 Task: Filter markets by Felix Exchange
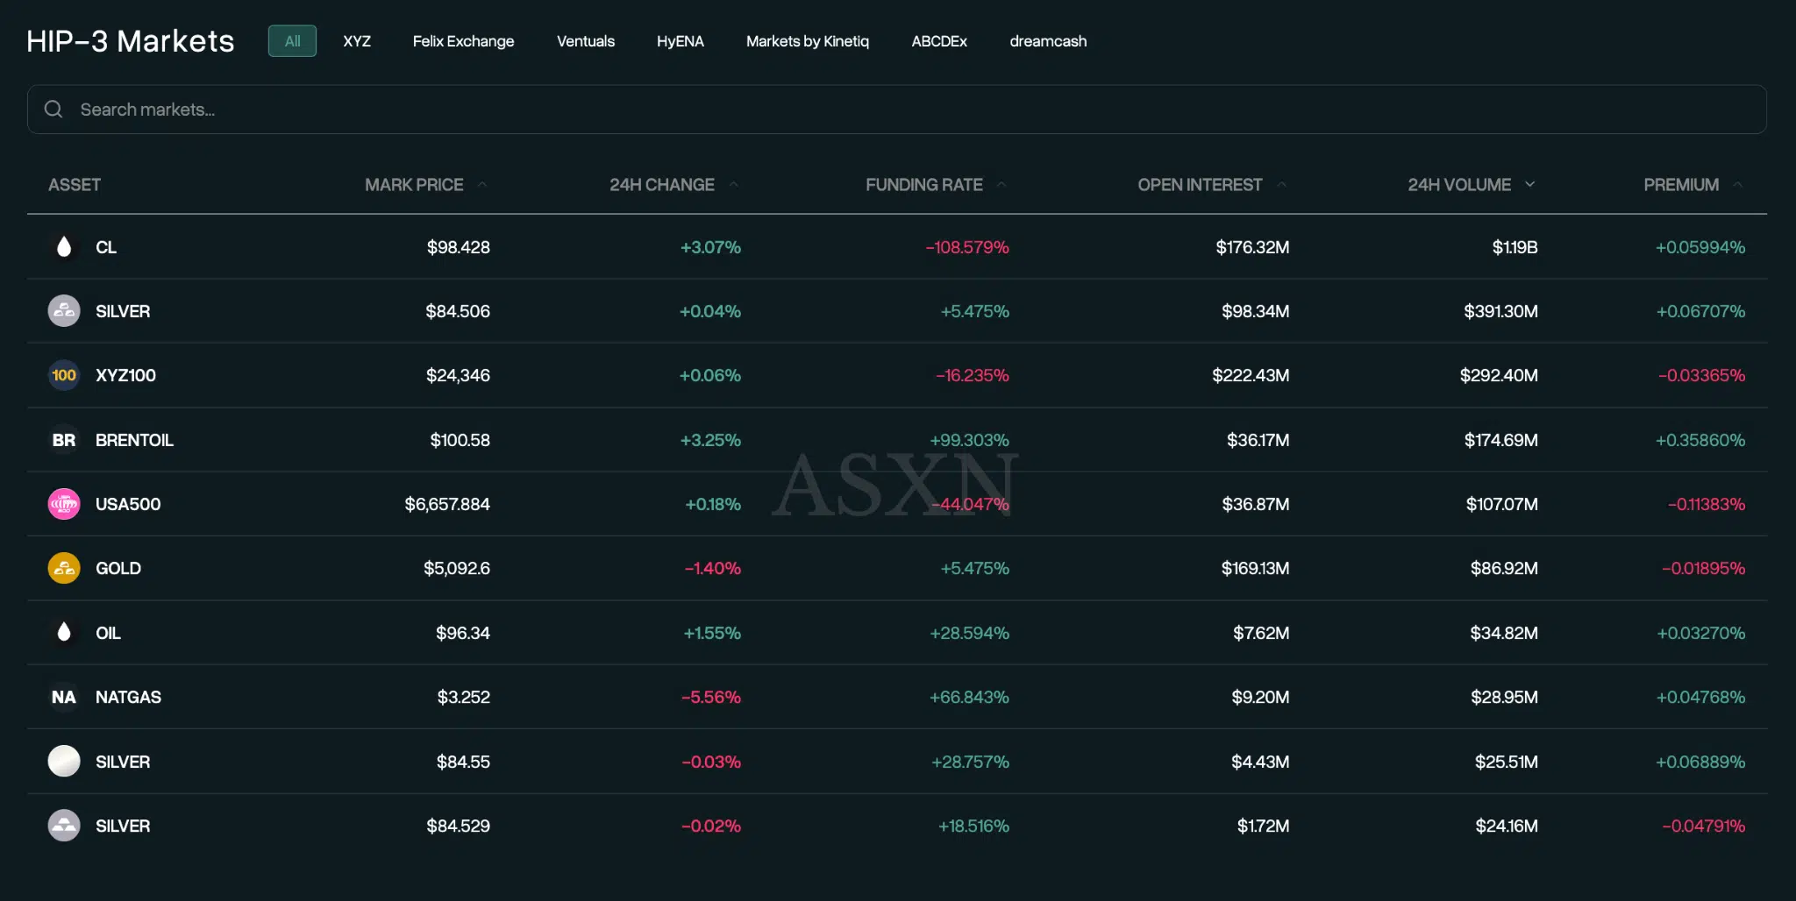pos(463,41)
